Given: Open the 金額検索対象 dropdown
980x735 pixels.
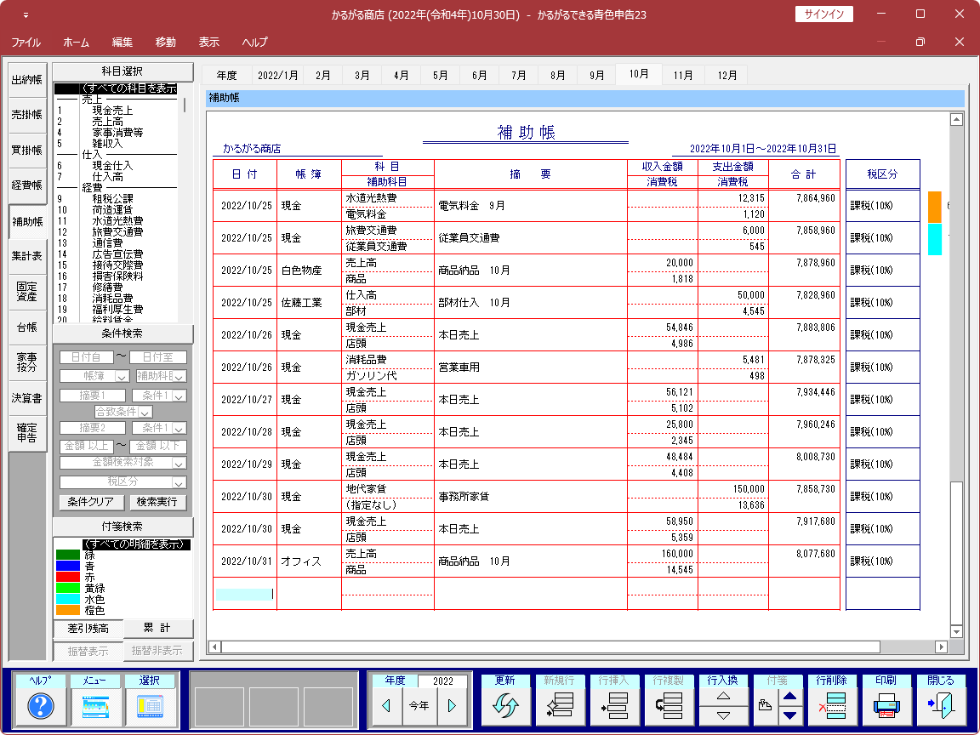Looking at the screenshot, I should (x=179, y=463).
